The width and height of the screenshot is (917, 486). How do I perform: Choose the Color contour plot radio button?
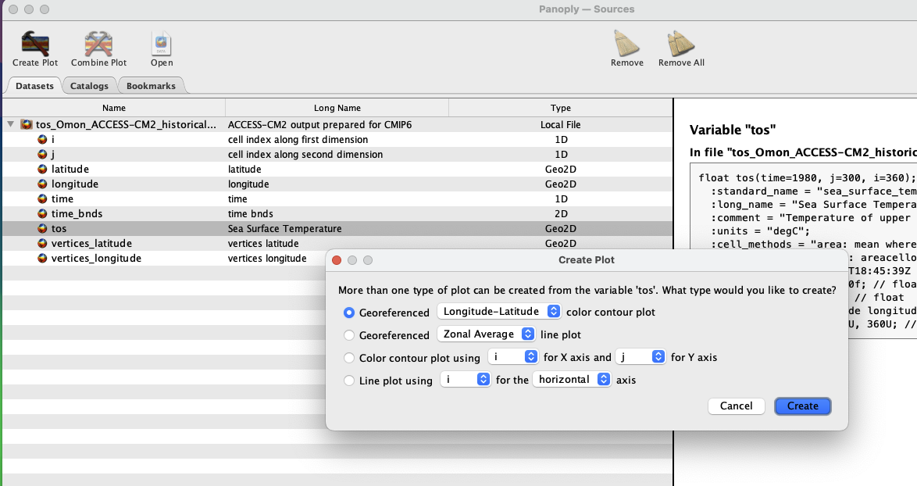pyautogui.click(x=349, y=358)
